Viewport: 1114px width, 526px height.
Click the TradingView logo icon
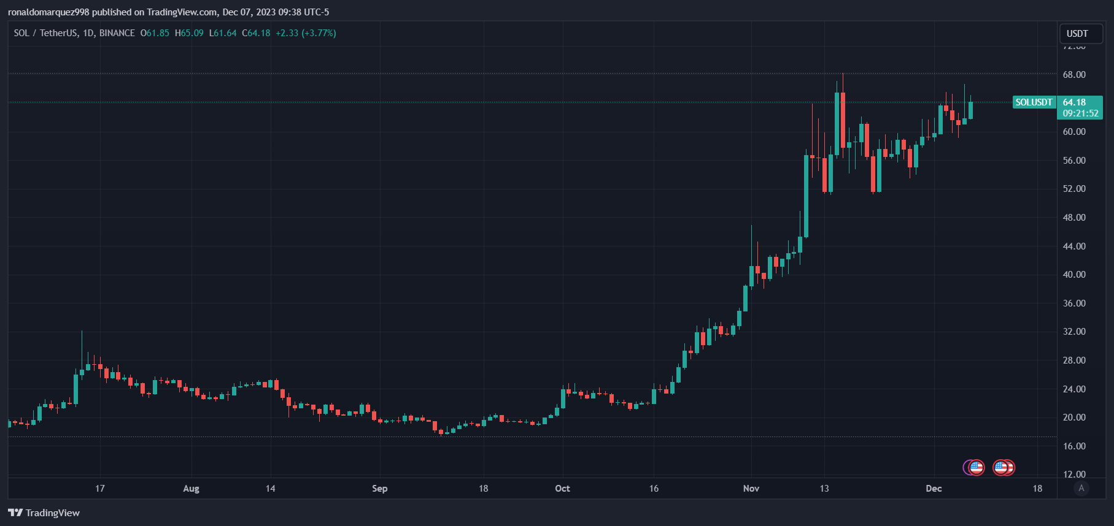[15, 513]
